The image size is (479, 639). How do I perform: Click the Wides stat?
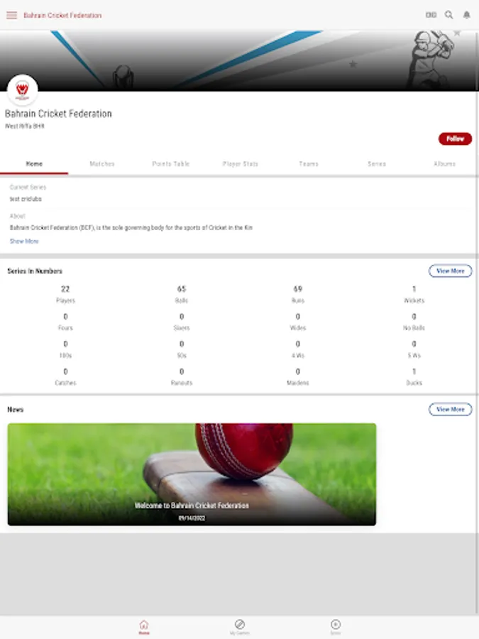click(x=298, y=322)
